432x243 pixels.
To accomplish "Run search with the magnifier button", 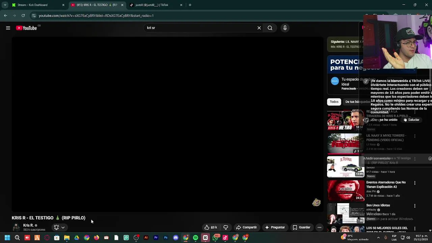I will (x=270, y=28).
